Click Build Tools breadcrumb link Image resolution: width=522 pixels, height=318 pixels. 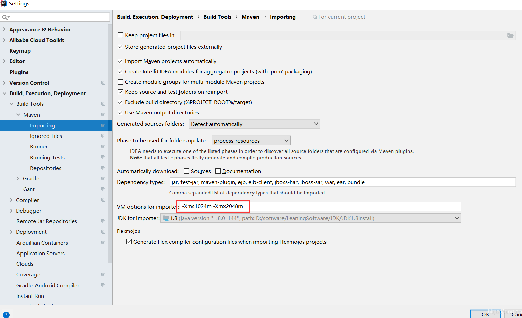217,17
